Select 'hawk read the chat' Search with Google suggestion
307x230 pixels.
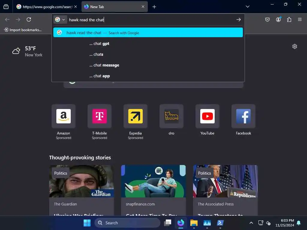(148, 32)
